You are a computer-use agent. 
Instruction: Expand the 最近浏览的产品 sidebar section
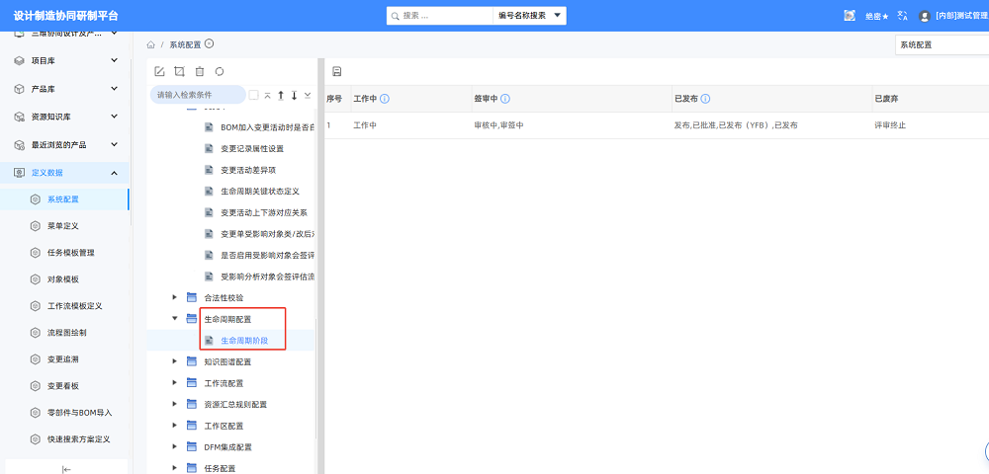[114, 144]
